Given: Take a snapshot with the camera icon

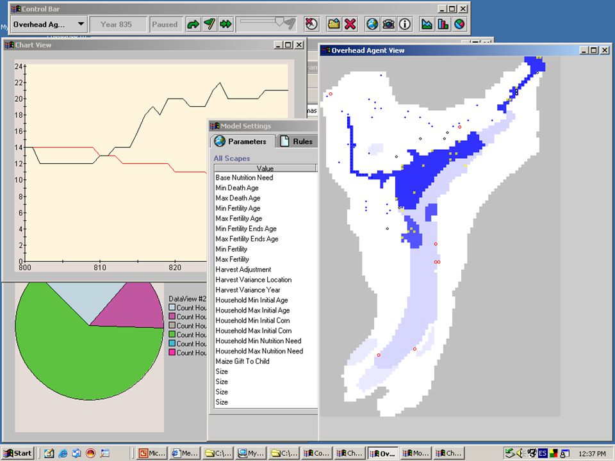Looking at the screenshot, I should pyautogui.click(x=389, y=24).
